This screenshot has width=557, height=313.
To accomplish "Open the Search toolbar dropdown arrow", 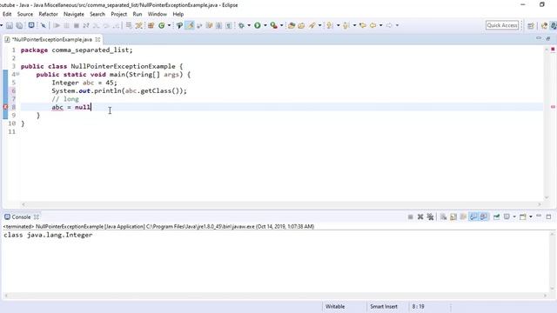I will pyautogui.click(x=319, y=25).
